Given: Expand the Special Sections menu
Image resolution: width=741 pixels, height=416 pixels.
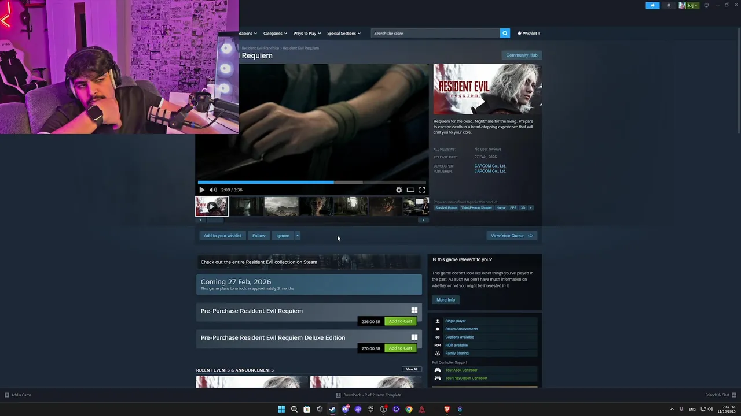Looking at the screenshot, I should point(344,34).
